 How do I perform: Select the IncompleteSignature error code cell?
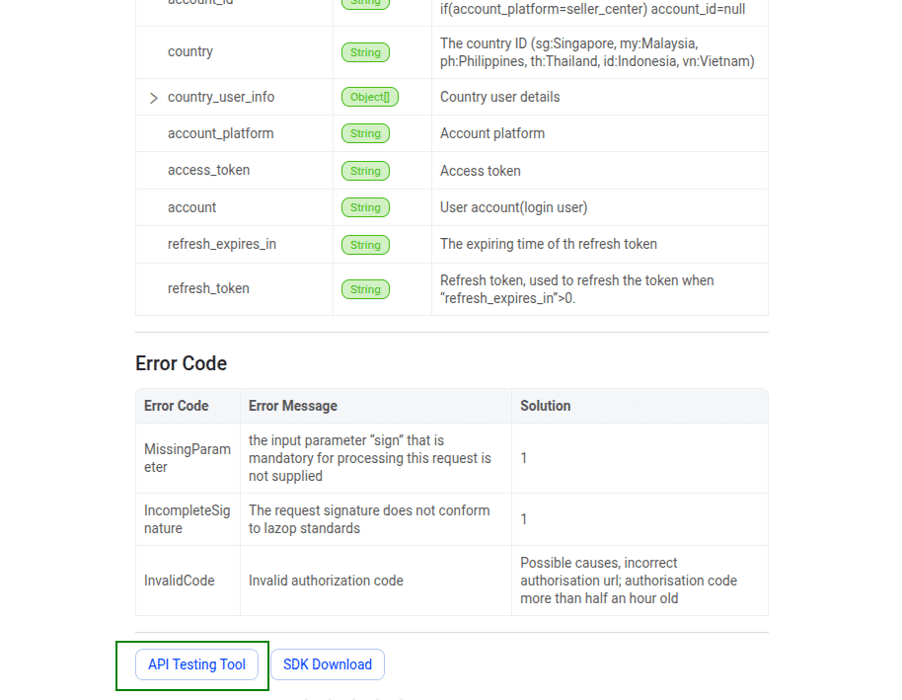click(188, 519)
